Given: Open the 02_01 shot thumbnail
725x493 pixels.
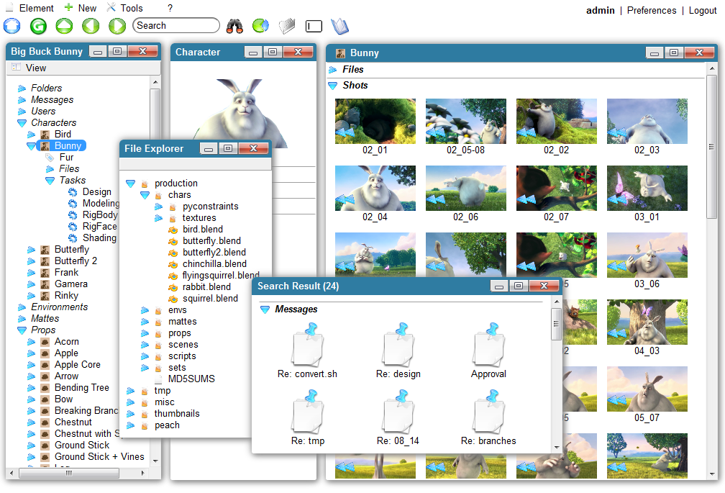Looking at the screenshot, I should [x=375, y=121].
